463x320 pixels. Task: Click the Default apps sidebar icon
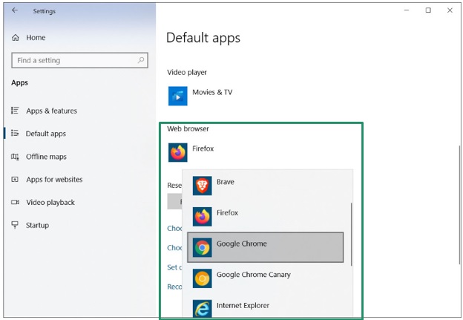coord(15,133)
